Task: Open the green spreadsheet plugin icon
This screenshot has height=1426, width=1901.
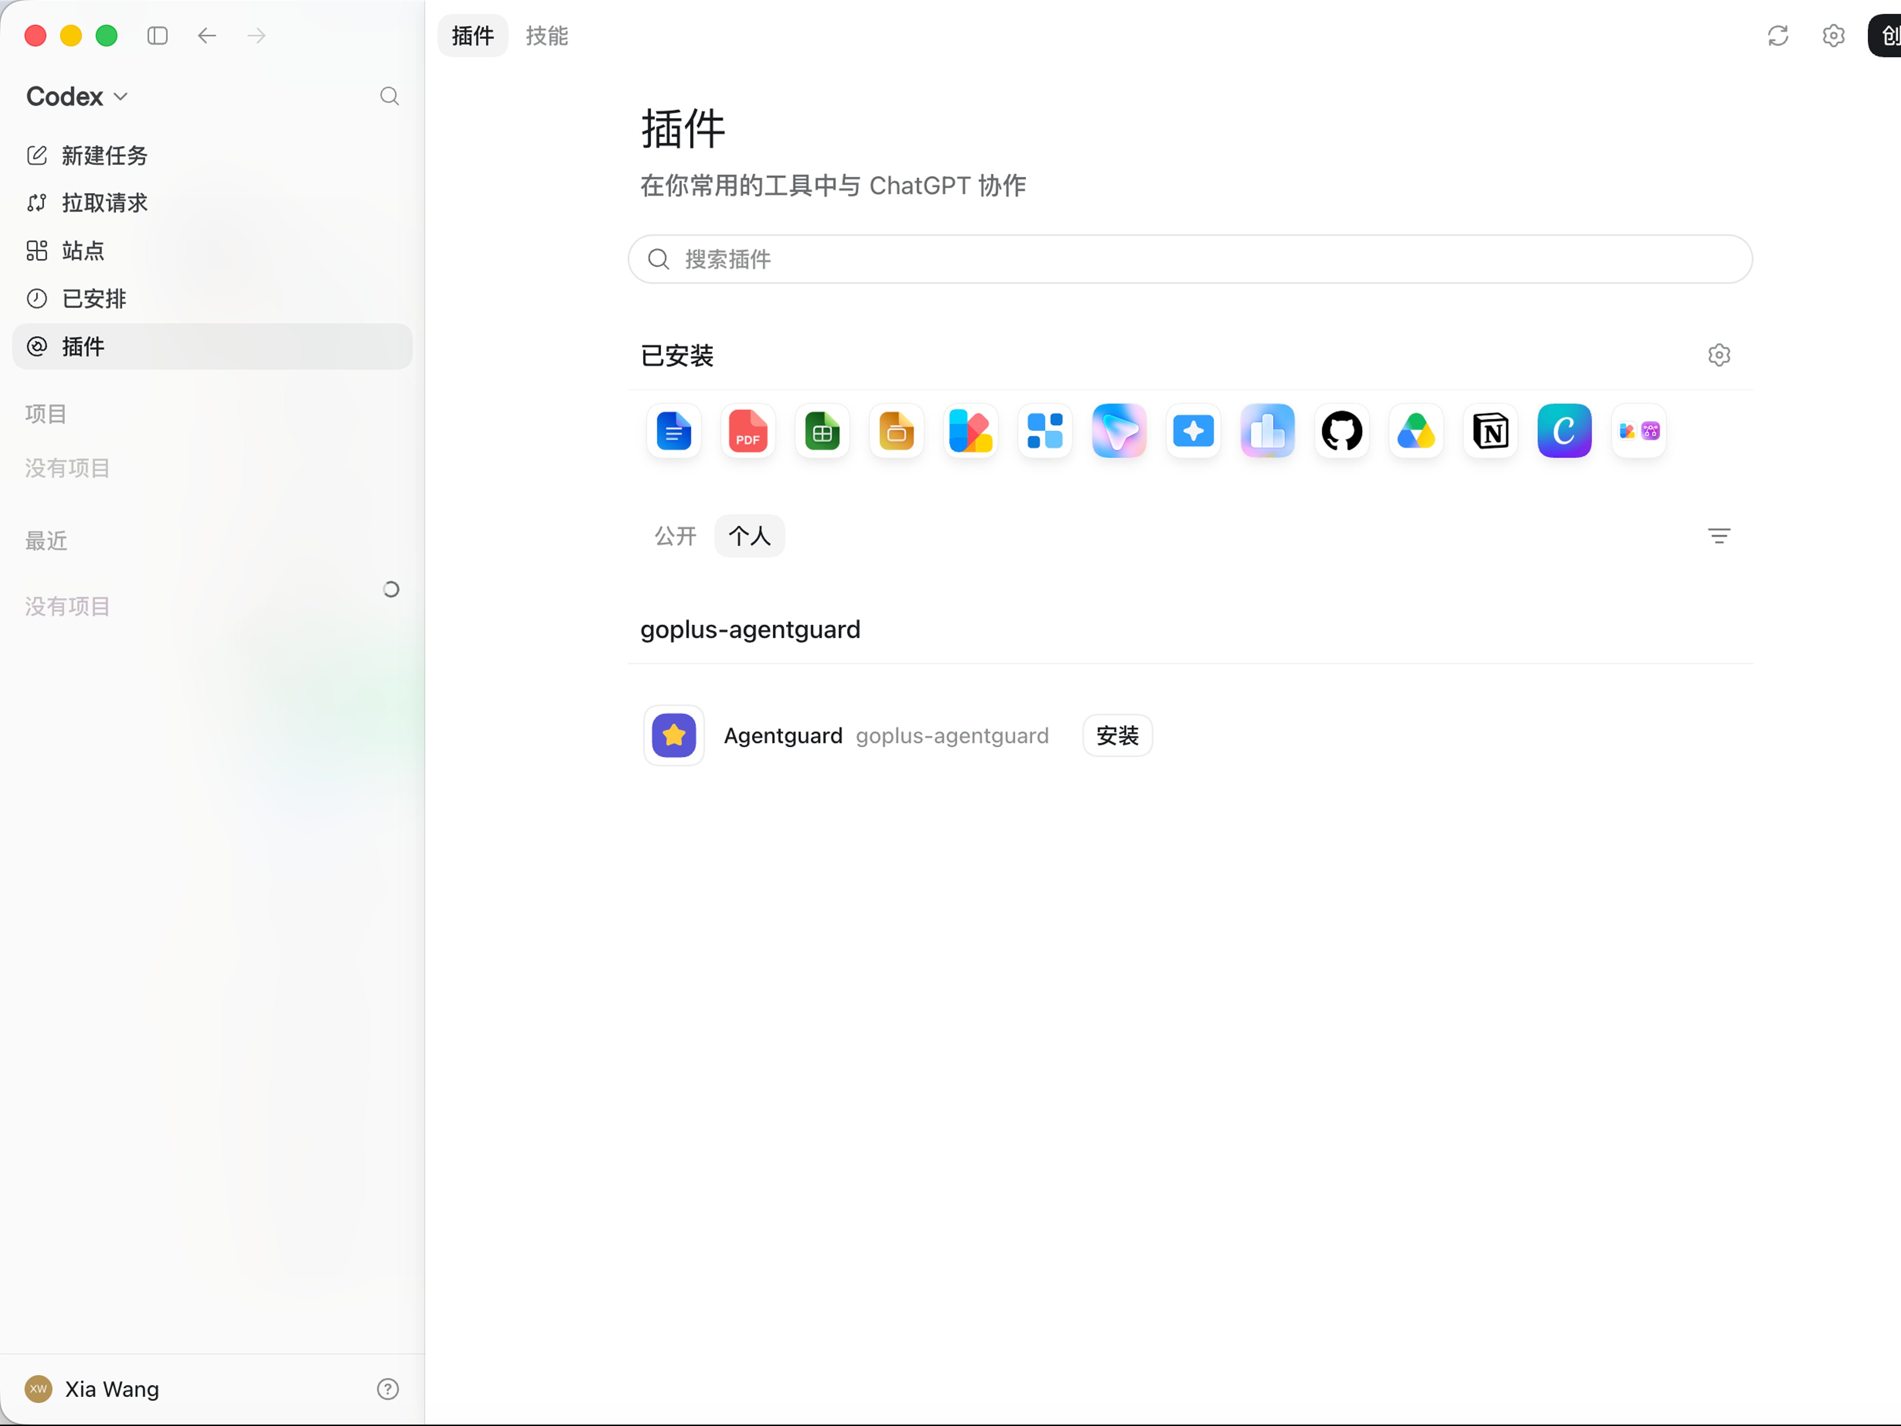Action: pyautogui.click(x=823, y=431)
